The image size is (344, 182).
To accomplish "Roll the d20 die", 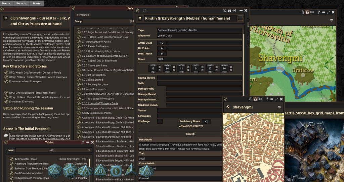I will tap(54, 172).
